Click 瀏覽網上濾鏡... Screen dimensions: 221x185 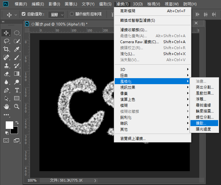(153, 138)
